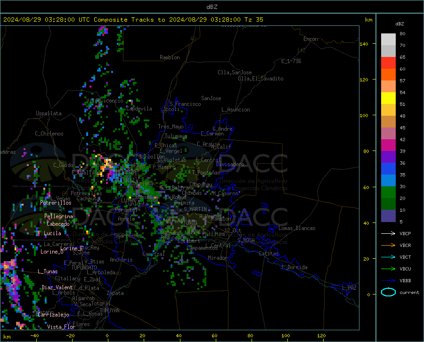Click the blue VBBB arrow legend icon
Viewport: 424px width, 342px height.
(x=388, y=281)
